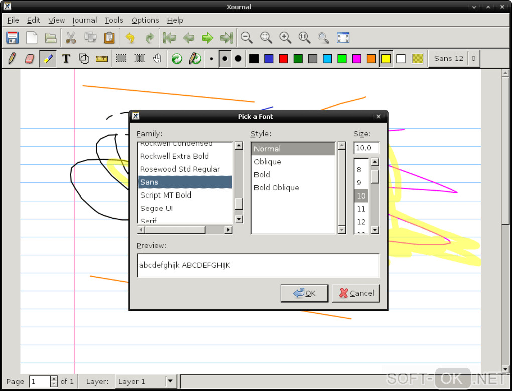512x391 pixels.
Task: Select the Hand tool
Action: point(158,59)
